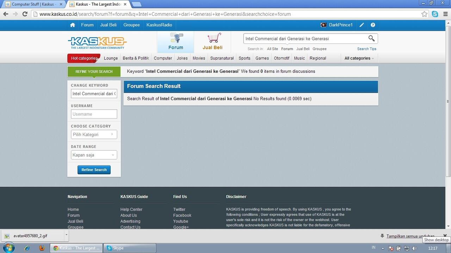Viewport: 451px width, 253px height.
Task: Select the Forum tab beside the logo
Action: coord(175,42)
